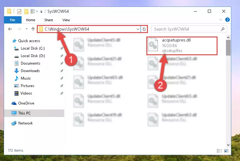The image size is (240, 161).
Task: Switch to the View ribbon tab
Action: point(66,20)
